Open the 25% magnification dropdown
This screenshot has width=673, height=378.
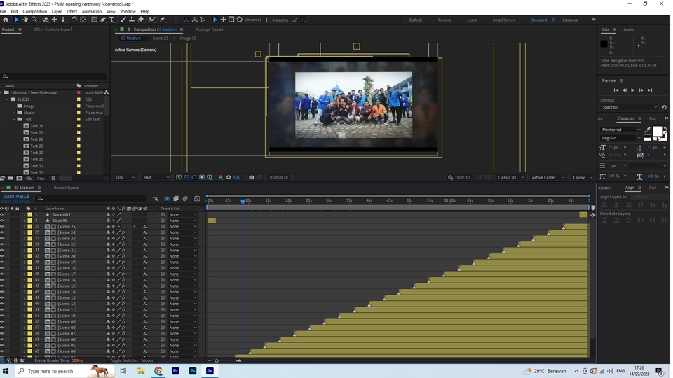pos(125,177)
